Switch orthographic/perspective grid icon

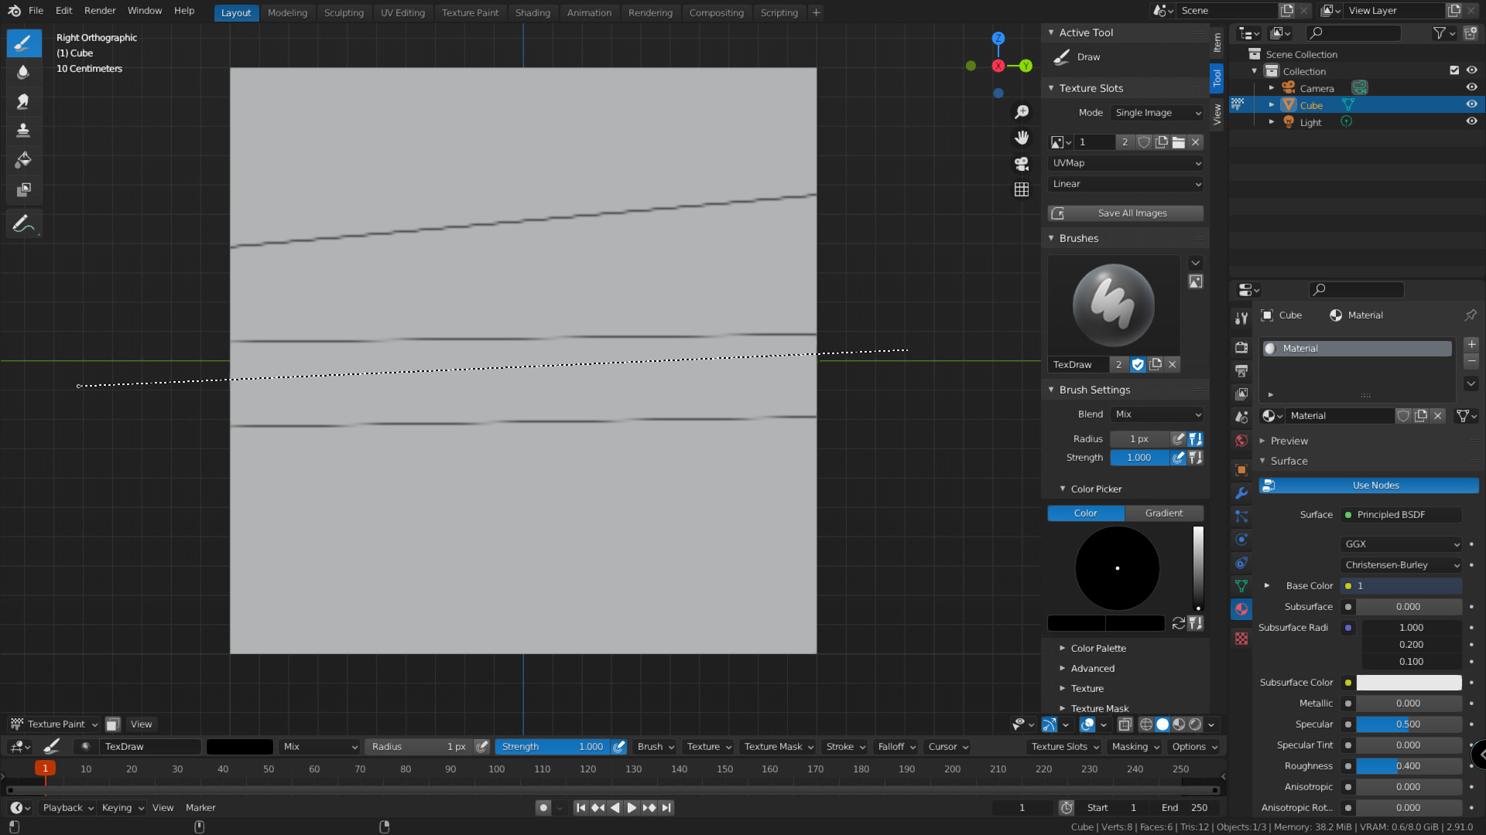point(1022,189)
